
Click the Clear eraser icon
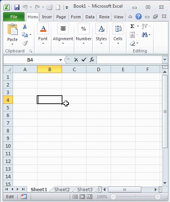(x=132, y=43)
